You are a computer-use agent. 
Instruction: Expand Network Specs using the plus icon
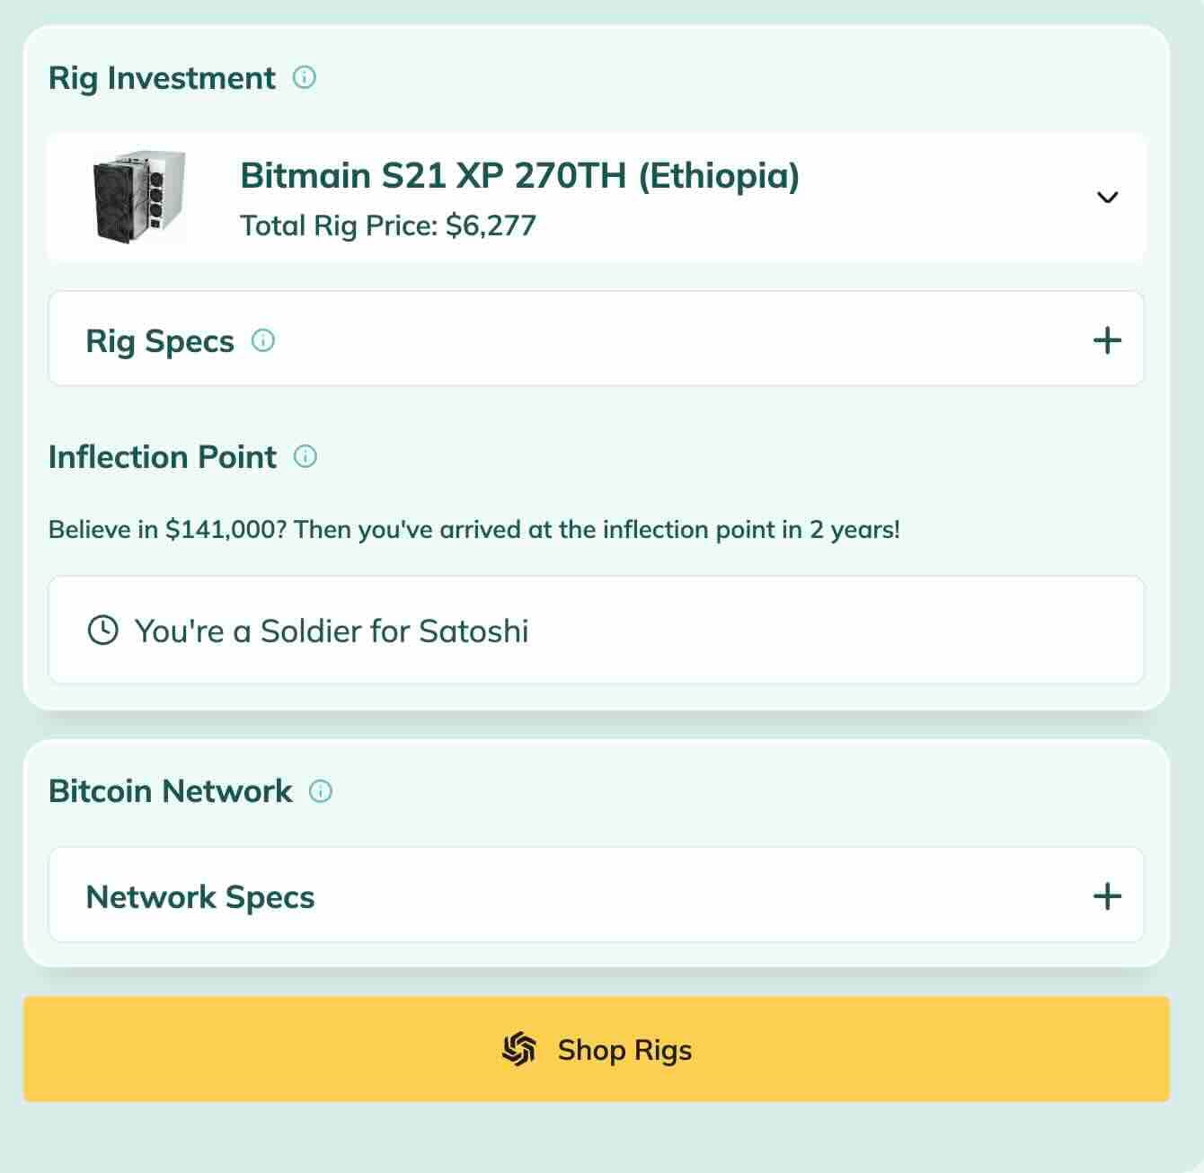click(x=1107, y=896)
